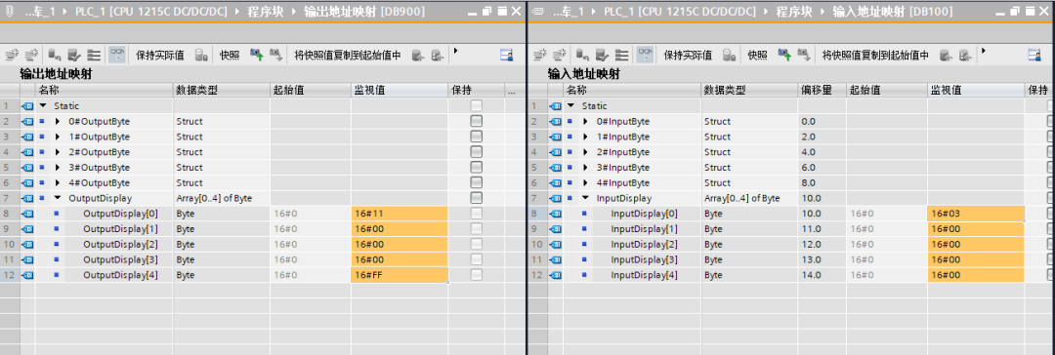Toggle 保持 checkbox for 3#OutputByte row

tap(477, 168)
